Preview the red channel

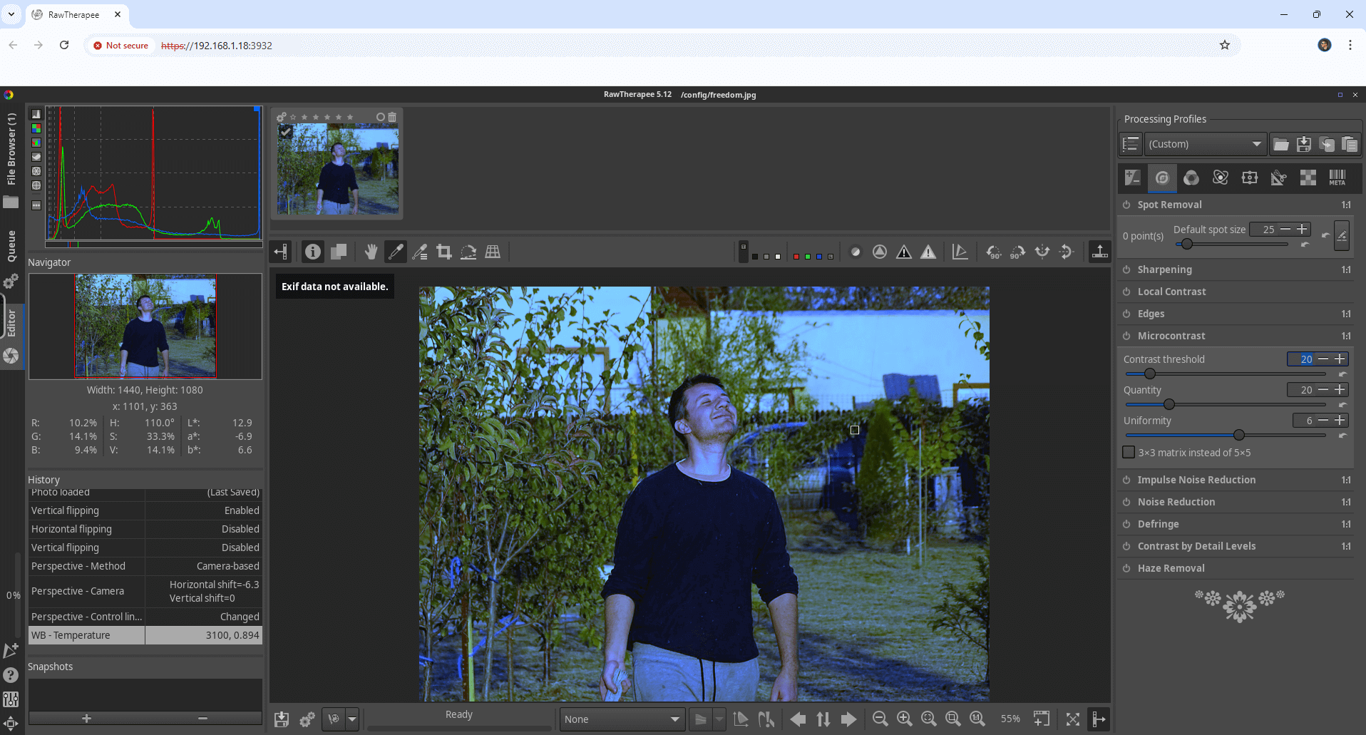(796, 257)
